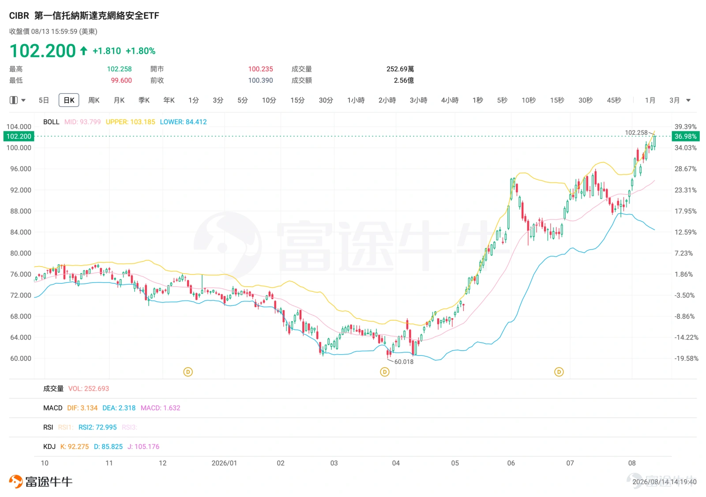706x497 pixels.
Task: Click the 成交量 value 252.69萬
Action: pos(400,69)
